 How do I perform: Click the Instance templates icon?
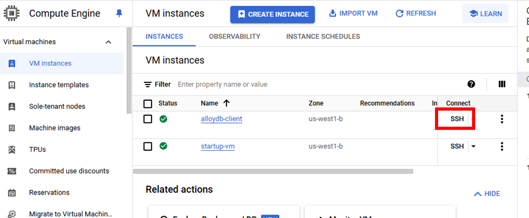[x=12, y=85]
